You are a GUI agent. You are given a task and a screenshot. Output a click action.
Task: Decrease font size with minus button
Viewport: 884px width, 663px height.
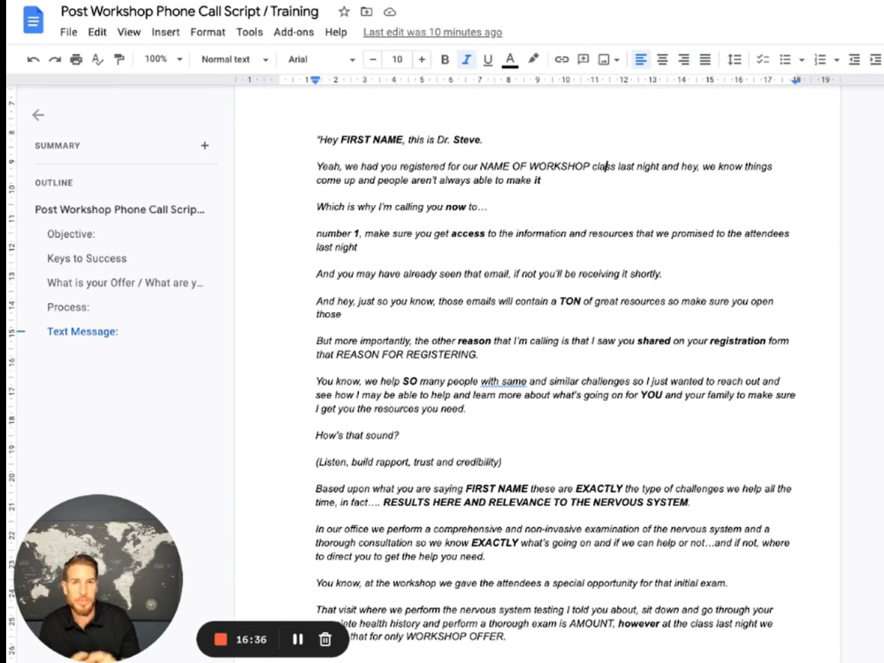373,59
